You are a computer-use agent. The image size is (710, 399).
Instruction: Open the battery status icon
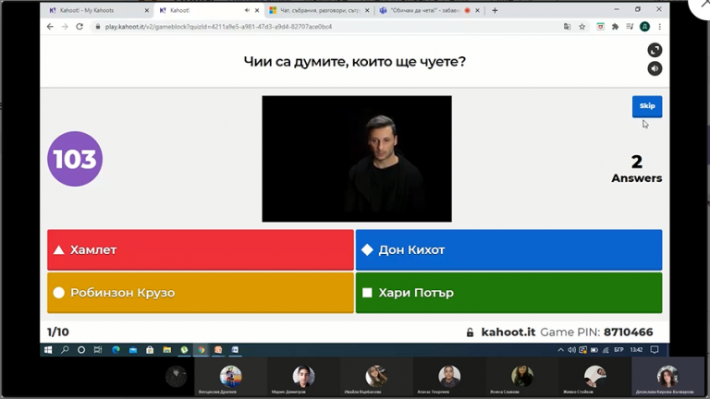[x=594, y=350]
